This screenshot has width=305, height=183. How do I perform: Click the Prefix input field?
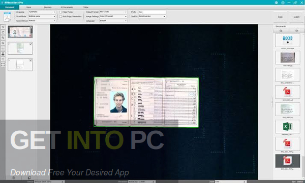tap(152, 12)
